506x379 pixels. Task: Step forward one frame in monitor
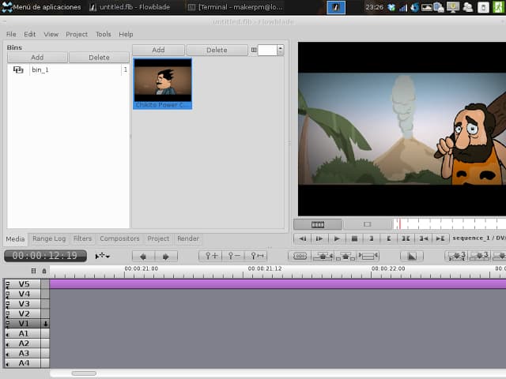click(319, 238)
